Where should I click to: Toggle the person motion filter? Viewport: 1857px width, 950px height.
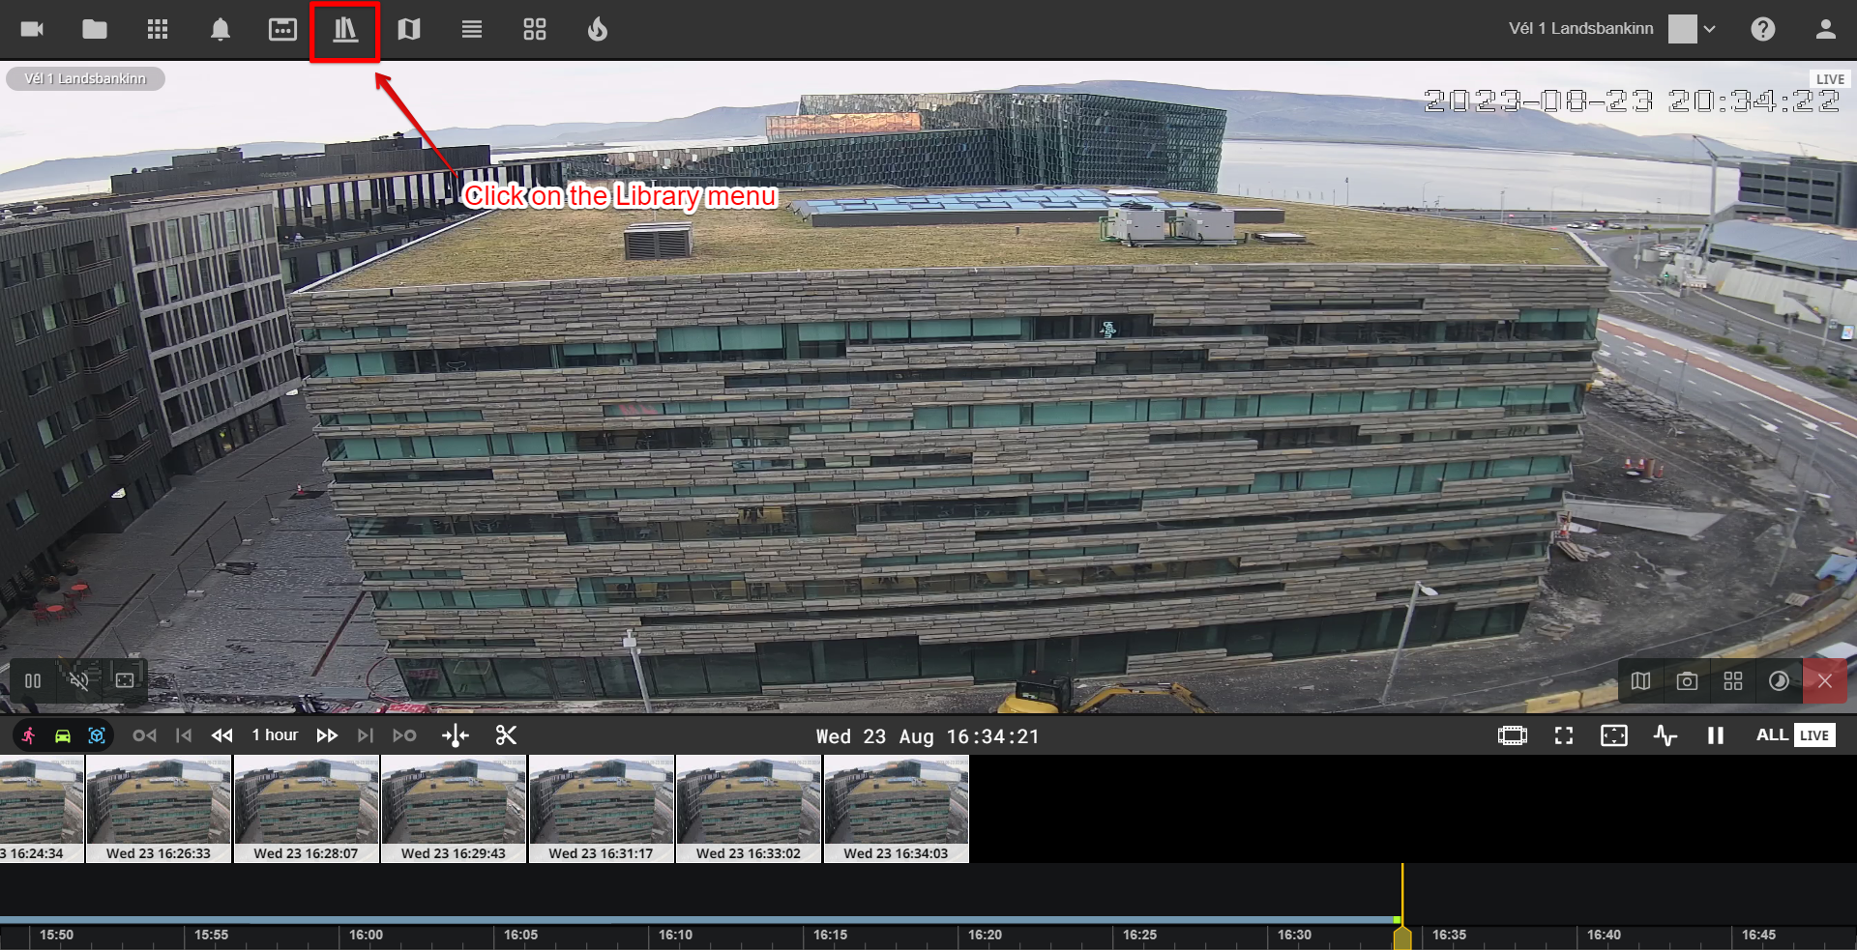pos(29,735)
